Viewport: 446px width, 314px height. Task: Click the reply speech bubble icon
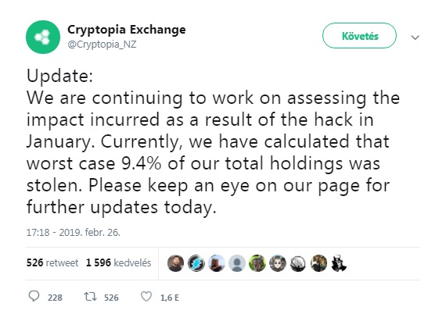(x=34, y=296)
